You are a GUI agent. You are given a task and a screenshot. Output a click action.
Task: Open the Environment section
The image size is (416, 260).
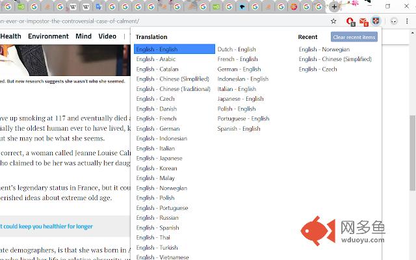(x=48, y=36)
